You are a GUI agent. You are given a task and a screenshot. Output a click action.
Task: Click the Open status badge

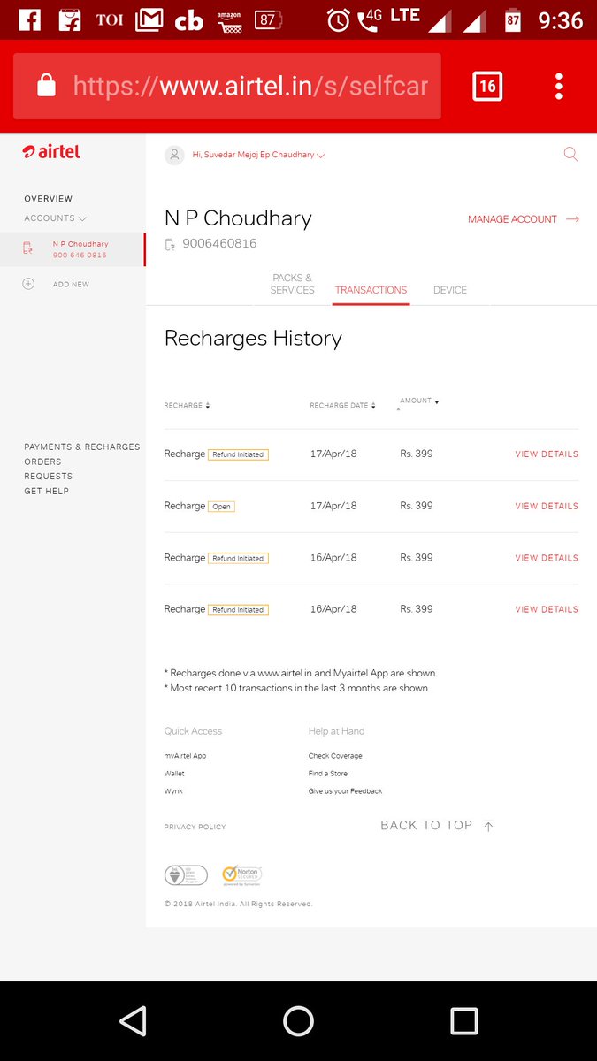(221, 507)
